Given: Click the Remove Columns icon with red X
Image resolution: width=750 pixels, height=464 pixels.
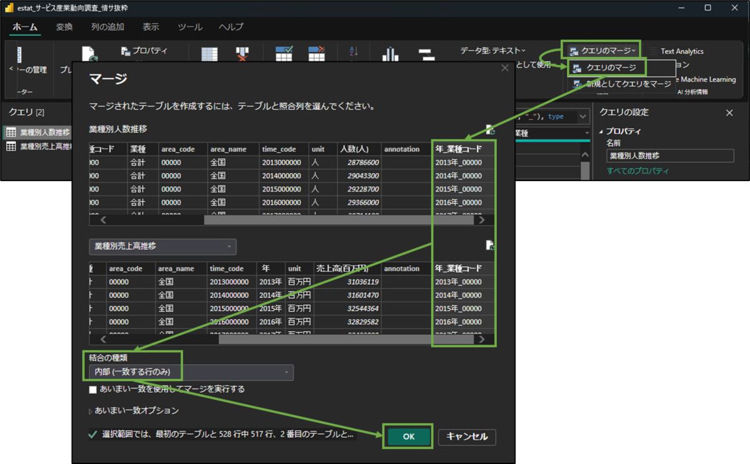Looking at the screenshot, I should (x=242, y=54).
